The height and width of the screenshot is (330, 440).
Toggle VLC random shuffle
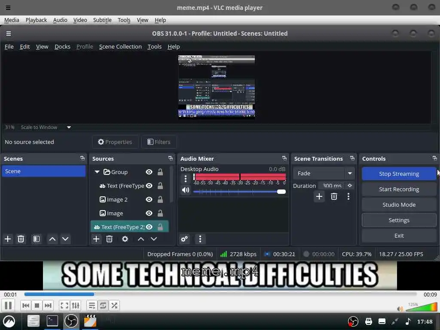click(x=114, y=306)
